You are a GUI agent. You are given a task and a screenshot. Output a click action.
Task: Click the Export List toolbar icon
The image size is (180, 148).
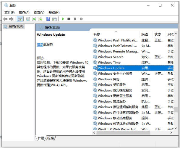point(40,19)
